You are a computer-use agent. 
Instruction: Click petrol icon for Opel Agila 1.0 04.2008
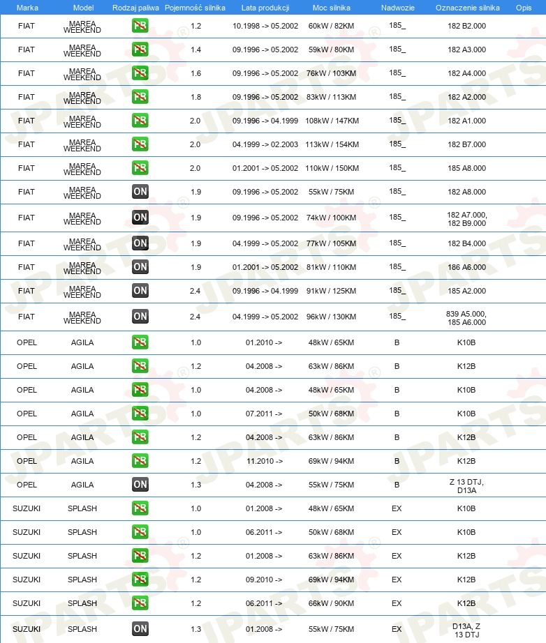(x=140, y=390)
